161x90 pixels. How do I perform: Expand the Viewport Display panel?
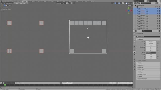pyautogui.click(x=148, y=74)
